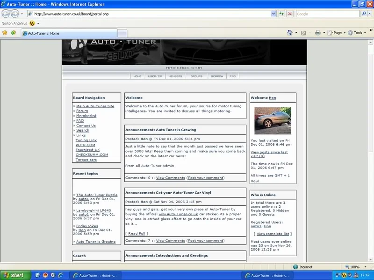
Task: Click the Norton AntiVirus toolbar icon
Action: click(32, 23)
